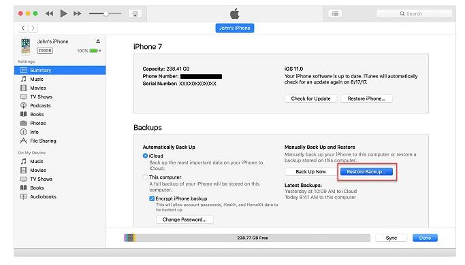This screenshot has width=465, height=265.
Task: Click the volume slider knob
Action: pos(106,14)
